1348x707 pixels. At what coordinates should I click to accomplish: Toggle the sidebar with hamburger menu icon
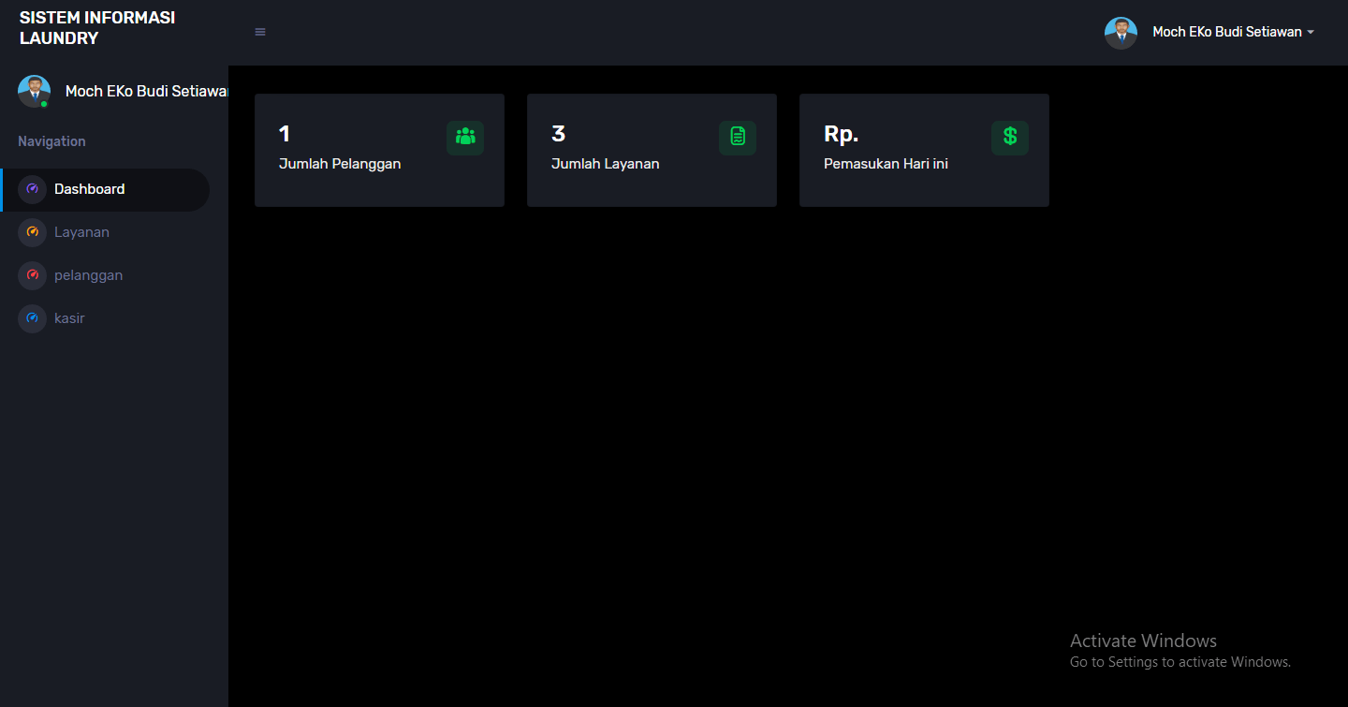(x=260, y=32)
